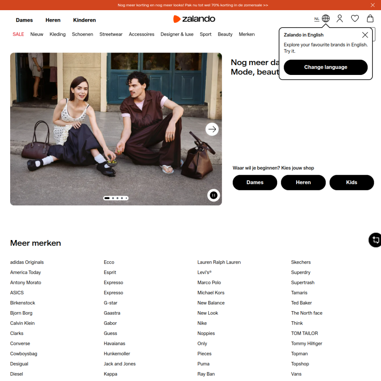381x381 pixels.
Task: Switch to Kinderen top tab
Action: coord(85,20)
